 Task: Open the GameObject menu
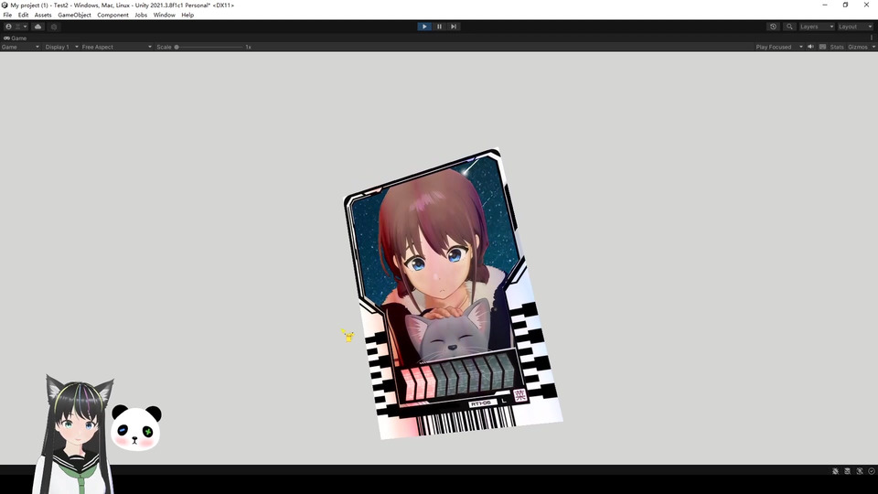point(74,16)
